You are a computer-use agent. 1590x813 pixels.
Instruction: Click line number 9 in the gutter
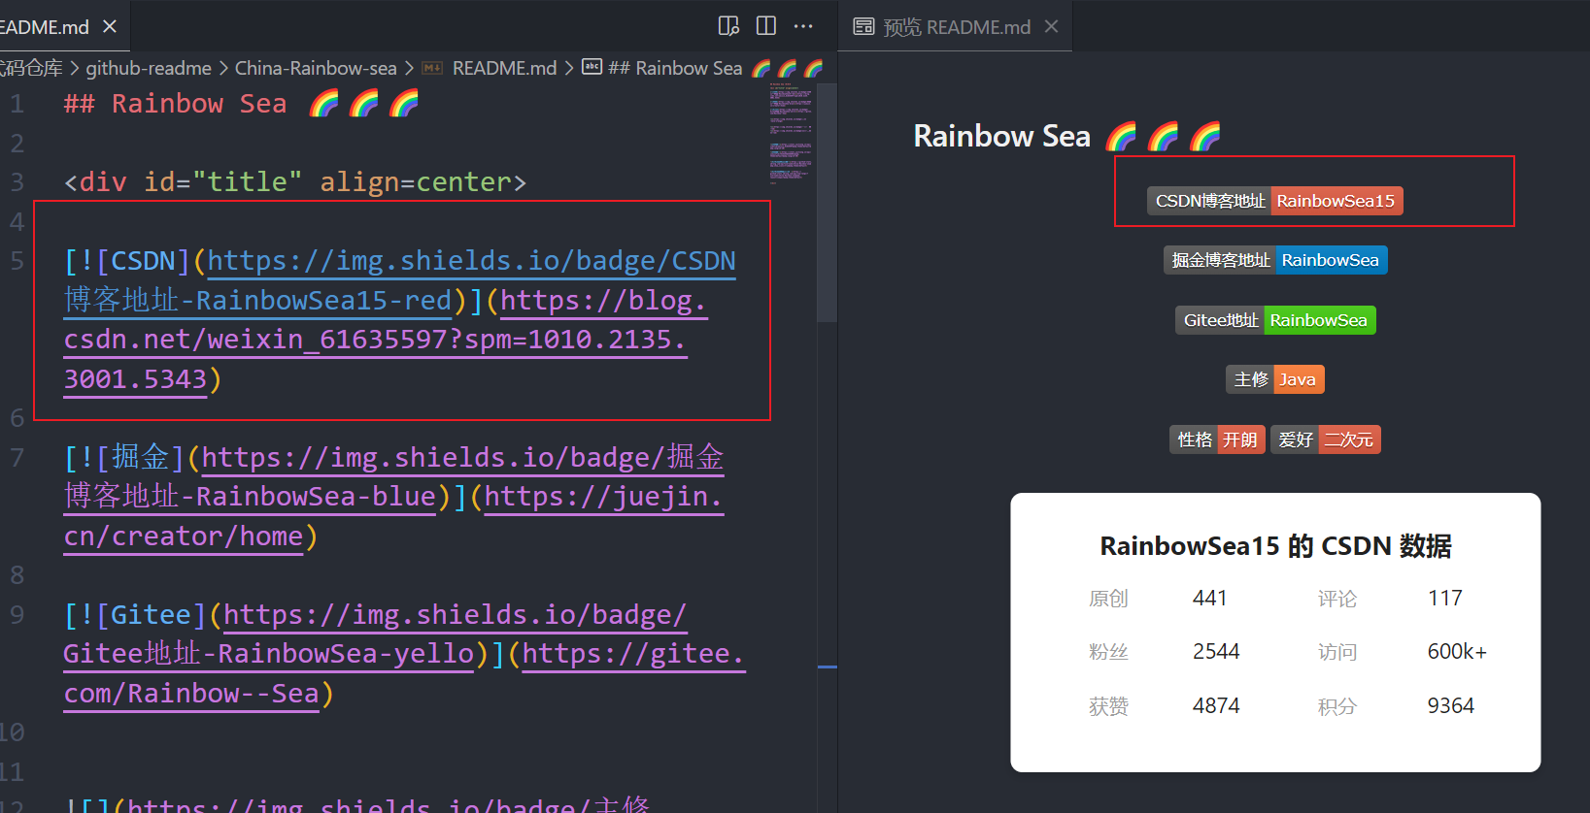[17, 614]
